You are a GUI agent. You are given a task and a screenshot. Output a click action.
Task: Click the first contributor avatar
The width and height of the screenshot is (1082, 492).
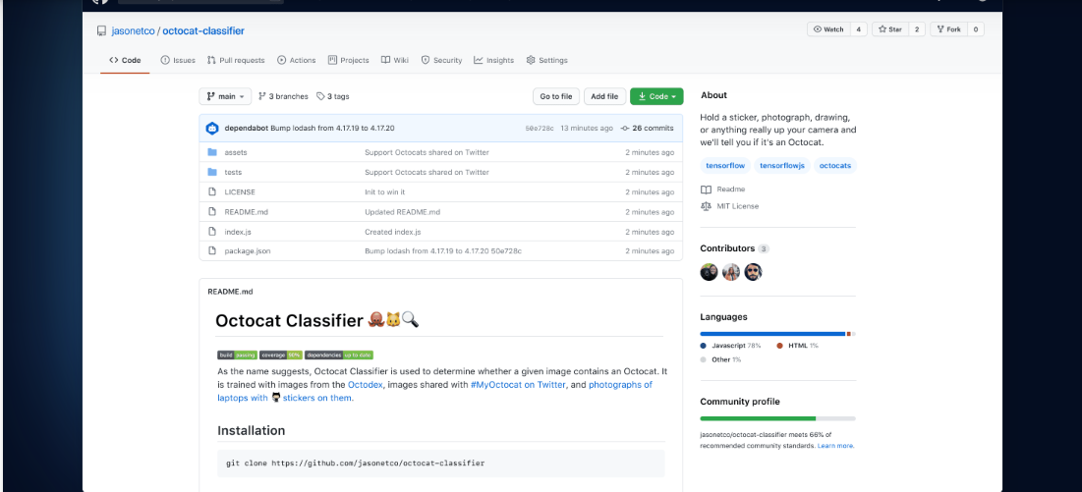click(709, 272)
